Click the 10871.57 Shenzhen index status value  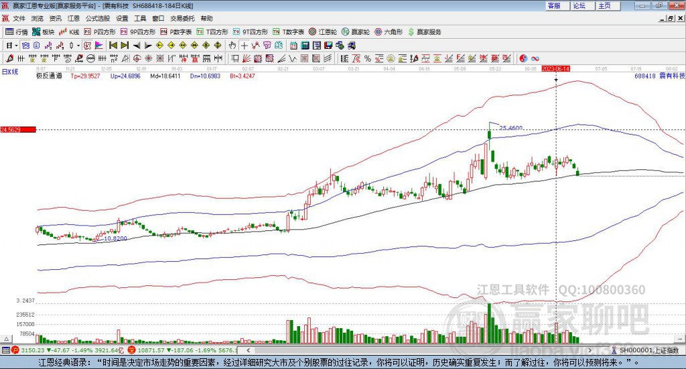click(151, 350)
